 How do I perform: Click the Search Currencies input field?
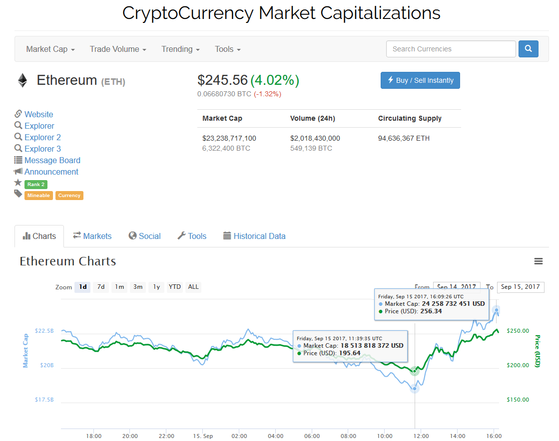451,49
